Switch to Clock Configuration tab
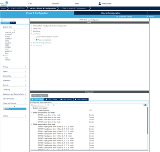 [x=111, y=13]
